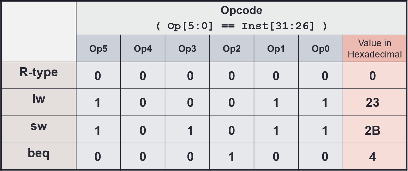Select the lw row label
This screenshot has width=408, height=171.
(x=38, y=99)
